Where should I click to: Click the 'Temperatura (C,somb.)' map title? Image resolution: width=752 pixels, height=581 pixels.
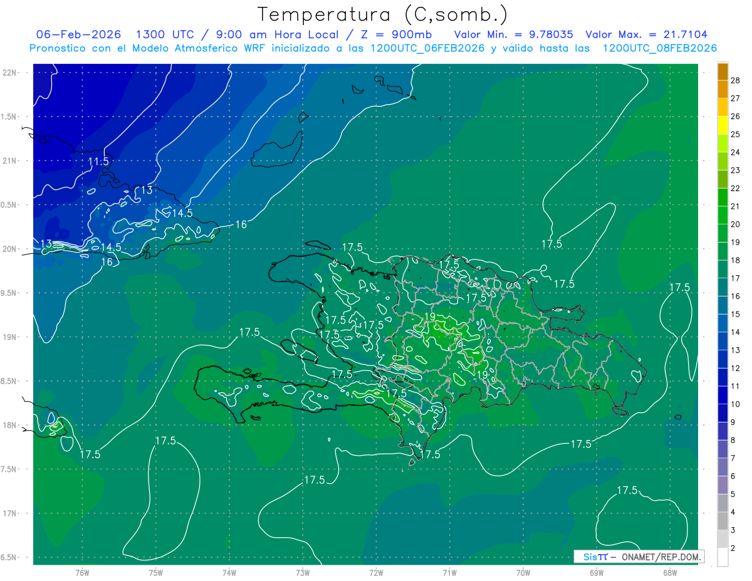pyautogui.click(x=382, y=14)
